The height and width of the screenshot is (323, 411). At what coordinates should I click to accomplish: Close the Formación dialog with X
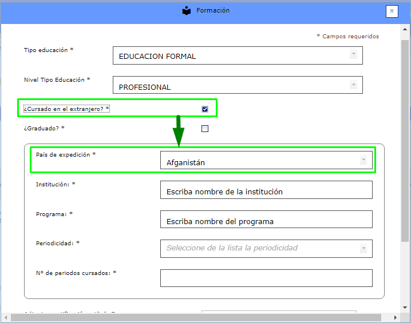(392, 11)
